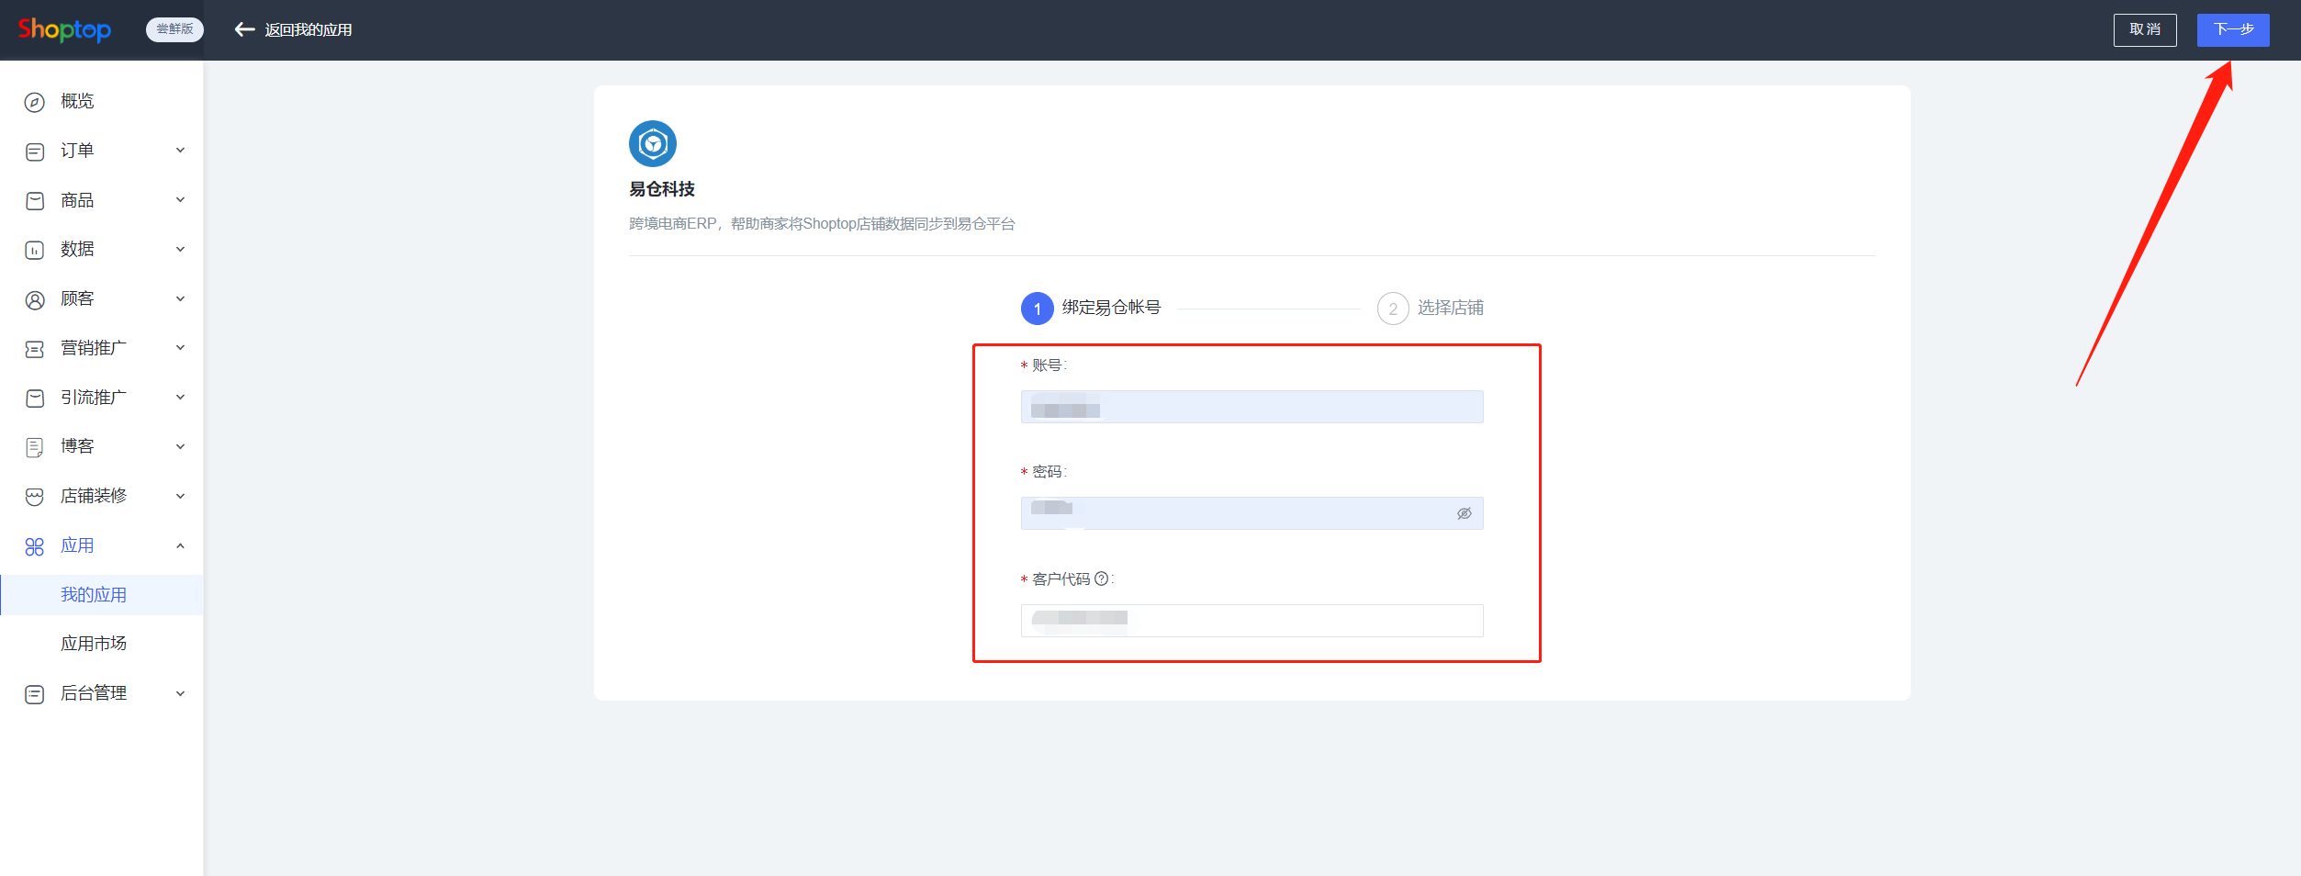The width and height of the screenshot is (2301, 876).
Task: Click the Shoptop logo
Action: tap(64, 29)
